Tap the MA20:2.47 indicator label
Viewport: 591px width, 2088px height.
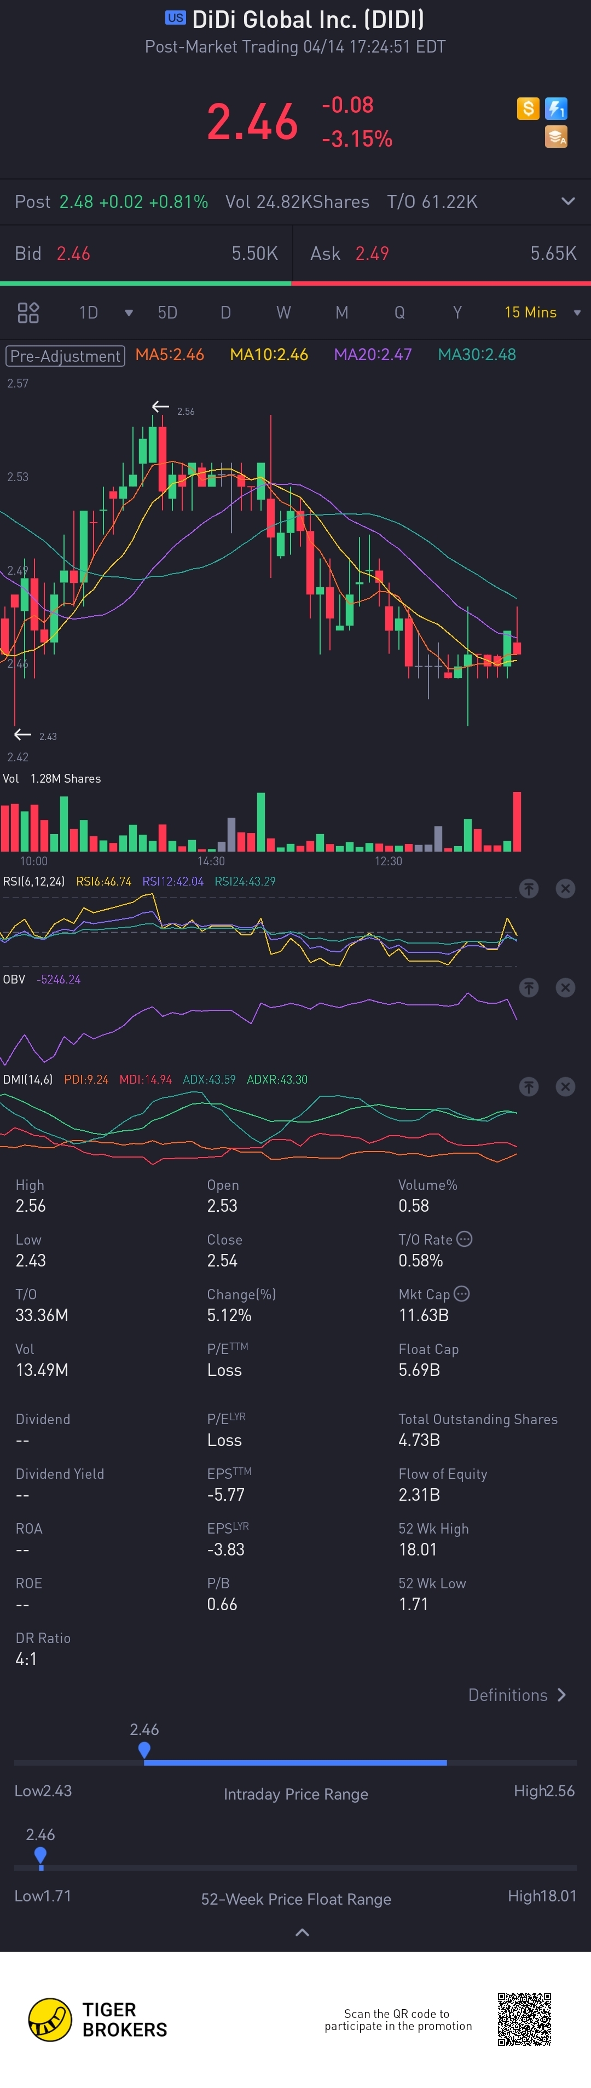pyautogui.click(x=373, y=354)
